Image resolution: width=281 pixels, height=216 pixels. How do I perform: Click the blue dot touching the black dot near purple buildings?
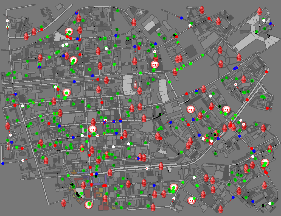pos(96,174)
